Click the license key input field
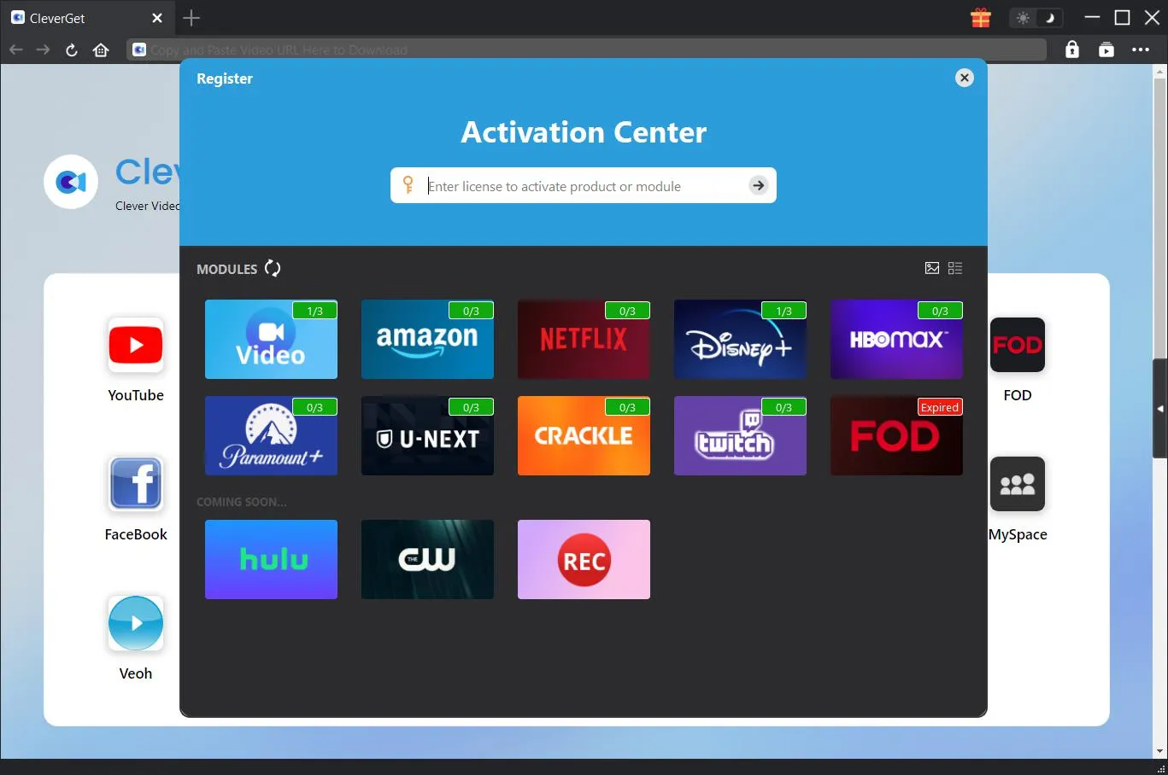The height and width of the screenshot is (775, 1168). point(581,186)
